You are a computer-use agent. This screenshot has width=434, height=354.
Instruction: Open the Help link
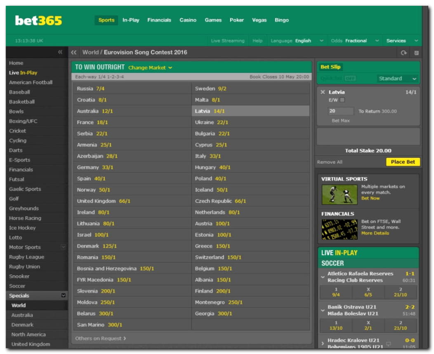point(257,41)
